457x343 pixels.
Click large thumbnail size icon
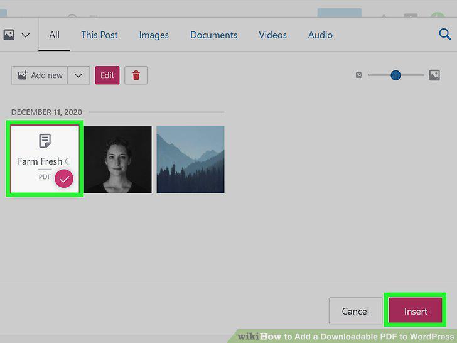[x=434, y=75]
